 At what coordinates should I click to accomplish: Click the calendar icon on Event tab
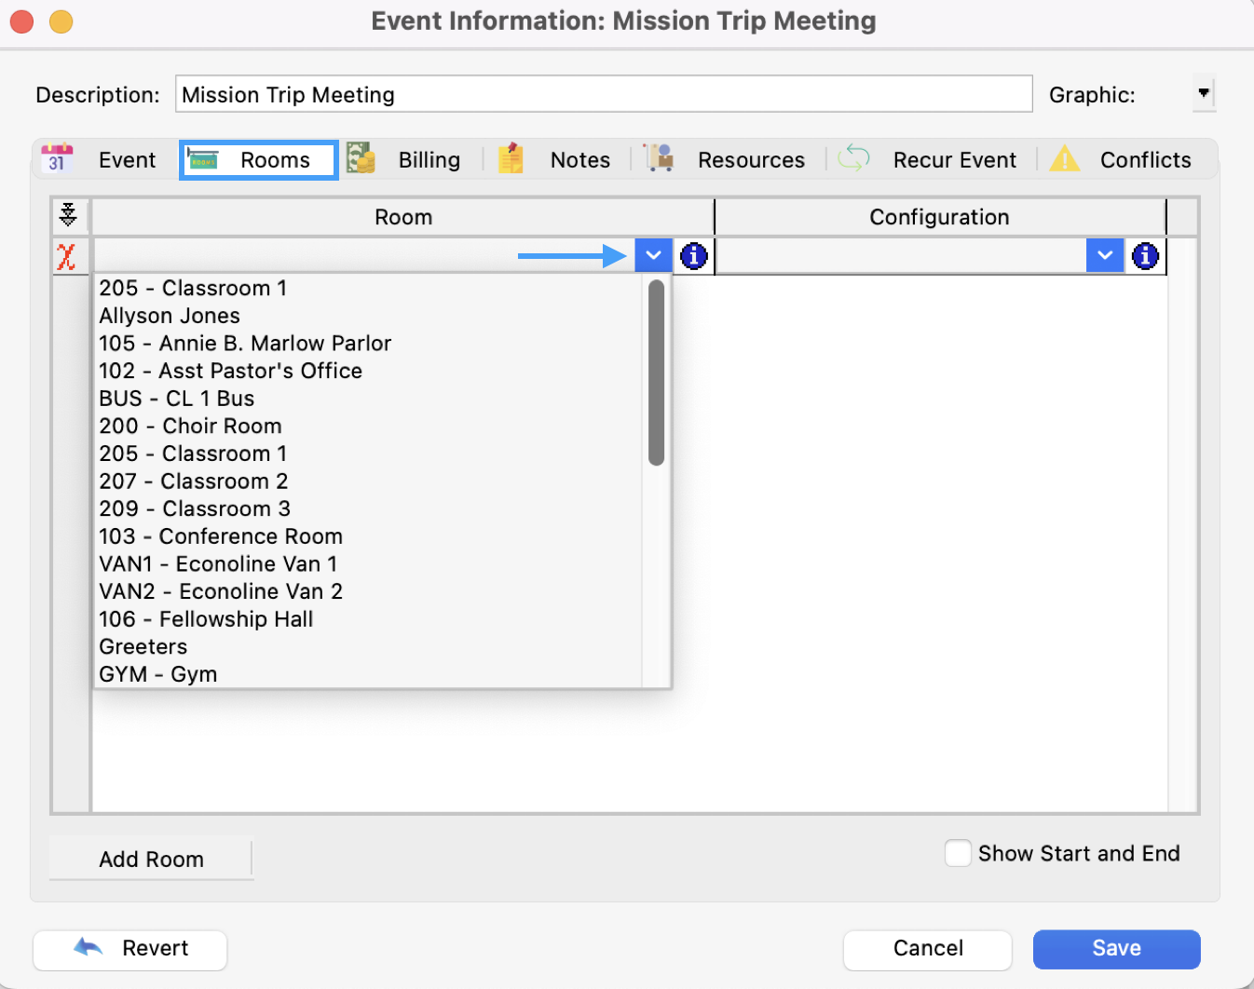(x=57, y=159)
